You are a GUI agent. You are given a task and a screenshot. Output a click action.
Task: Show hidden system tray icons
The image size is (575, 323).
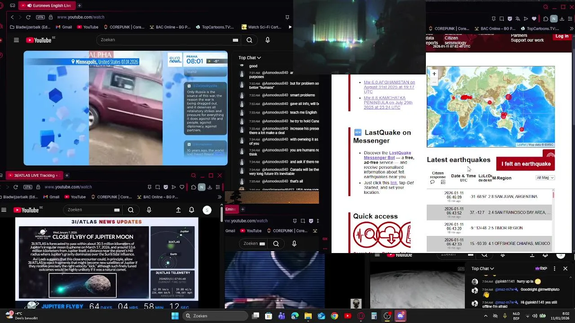(x=486, y=316)
